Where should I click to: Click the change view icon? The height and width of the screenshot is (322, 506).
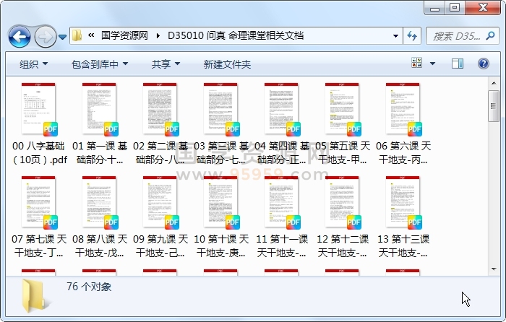[416, 63]
